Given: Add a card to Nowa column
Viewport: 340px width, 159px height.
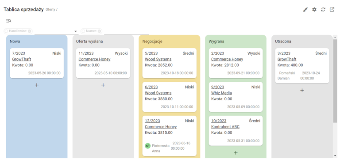Looking at the screenshot, I should pyautogui.click(x=37, y=85).
